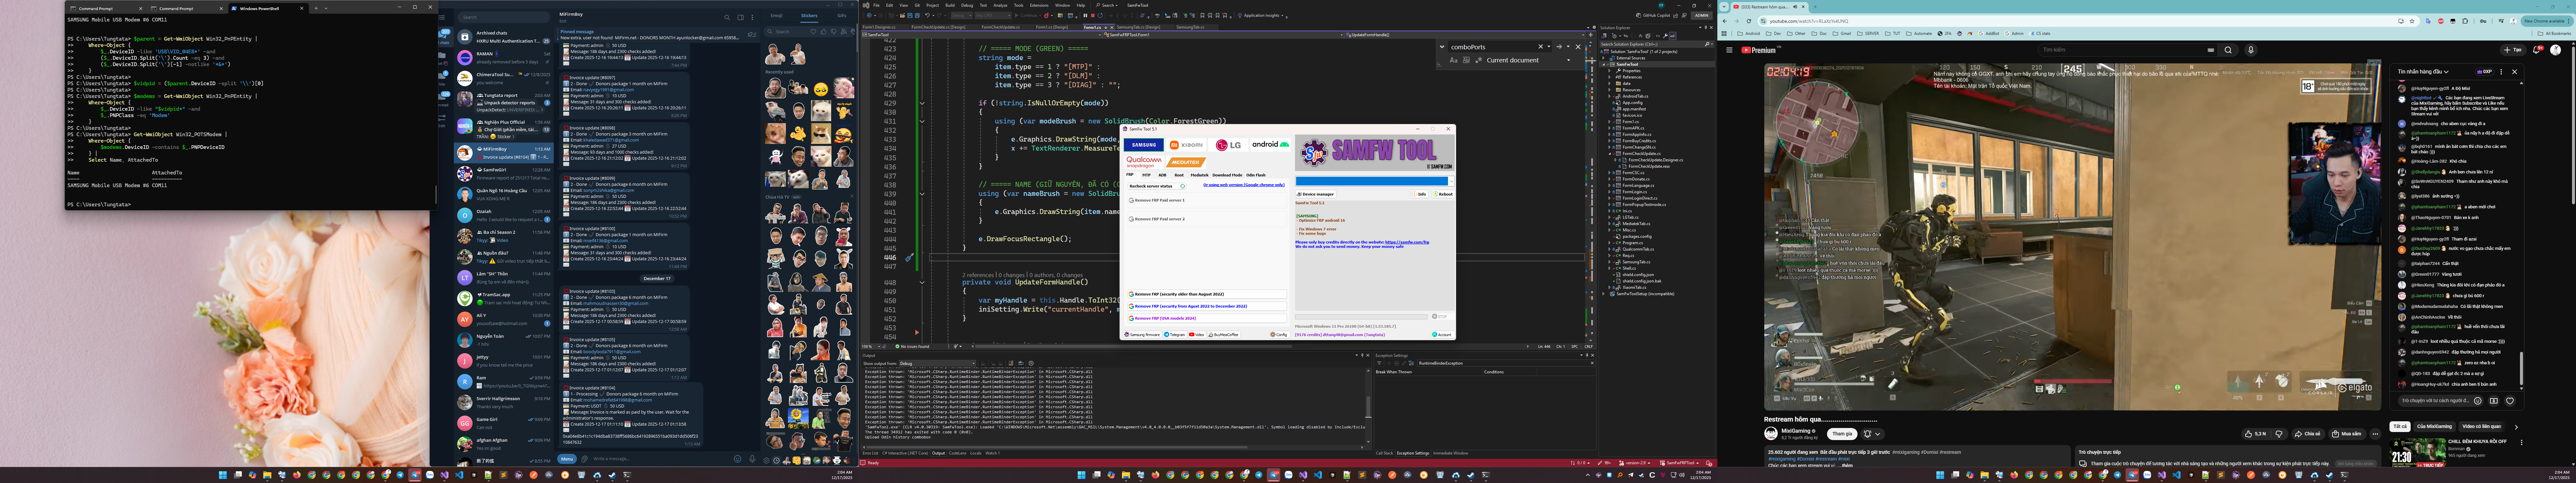This screenshot has width=2576, height=483.
Task: Open the Google Chrome web version link
Action: coord(1244,185)
